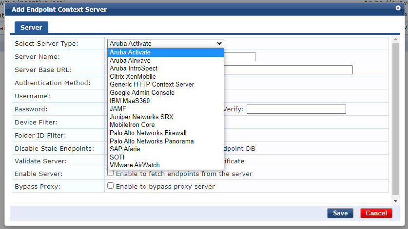Click the Username label
Viewport: 408px width, 229px height.
[32, 96]
